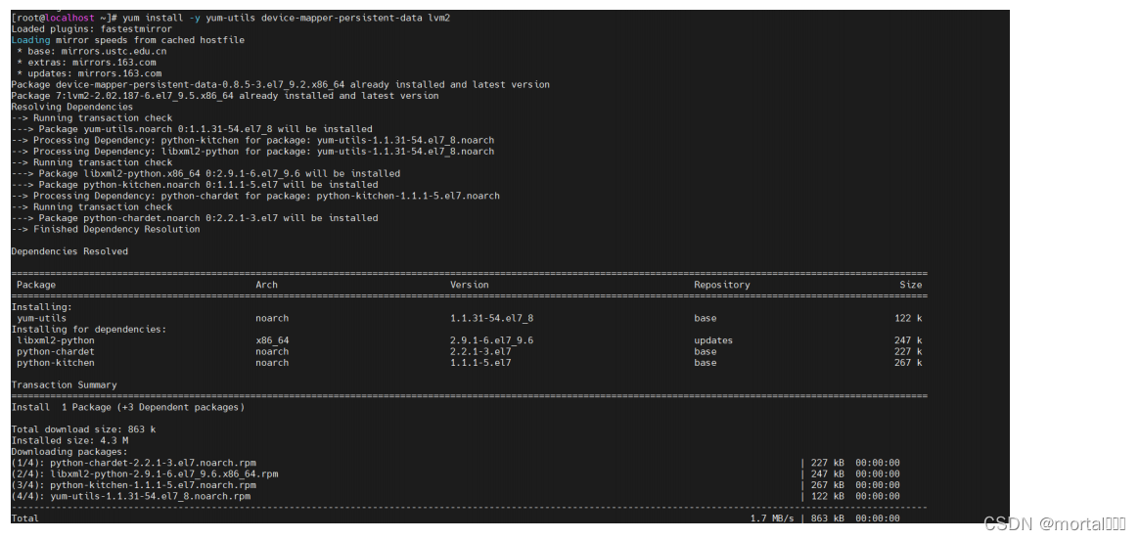Click the (1/4) python-chardet rpm download line
Image resolution: width=1140 pixels, height=540 pixels.
point(133,463)
